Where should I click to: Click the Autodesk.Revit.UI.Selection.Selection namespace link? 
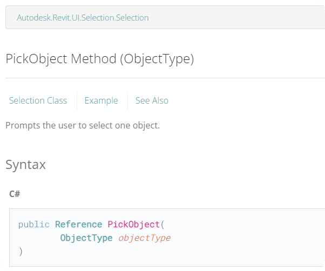click(x=83, y=18)
